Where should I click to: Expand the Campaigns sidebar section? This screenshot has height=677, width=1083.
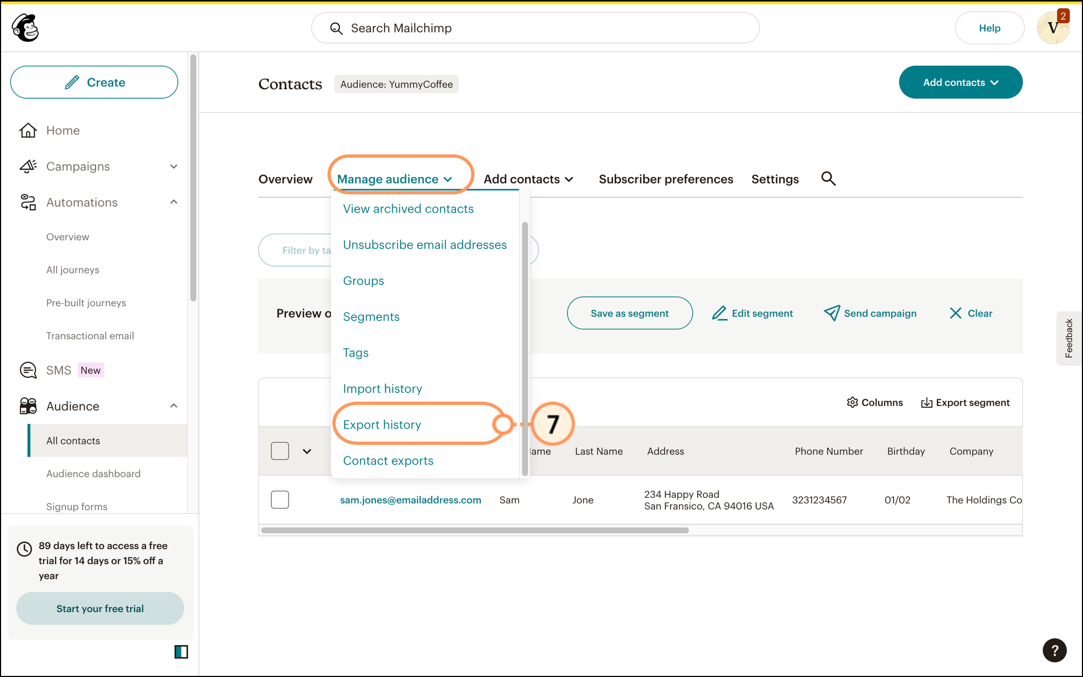click(173, 166)
